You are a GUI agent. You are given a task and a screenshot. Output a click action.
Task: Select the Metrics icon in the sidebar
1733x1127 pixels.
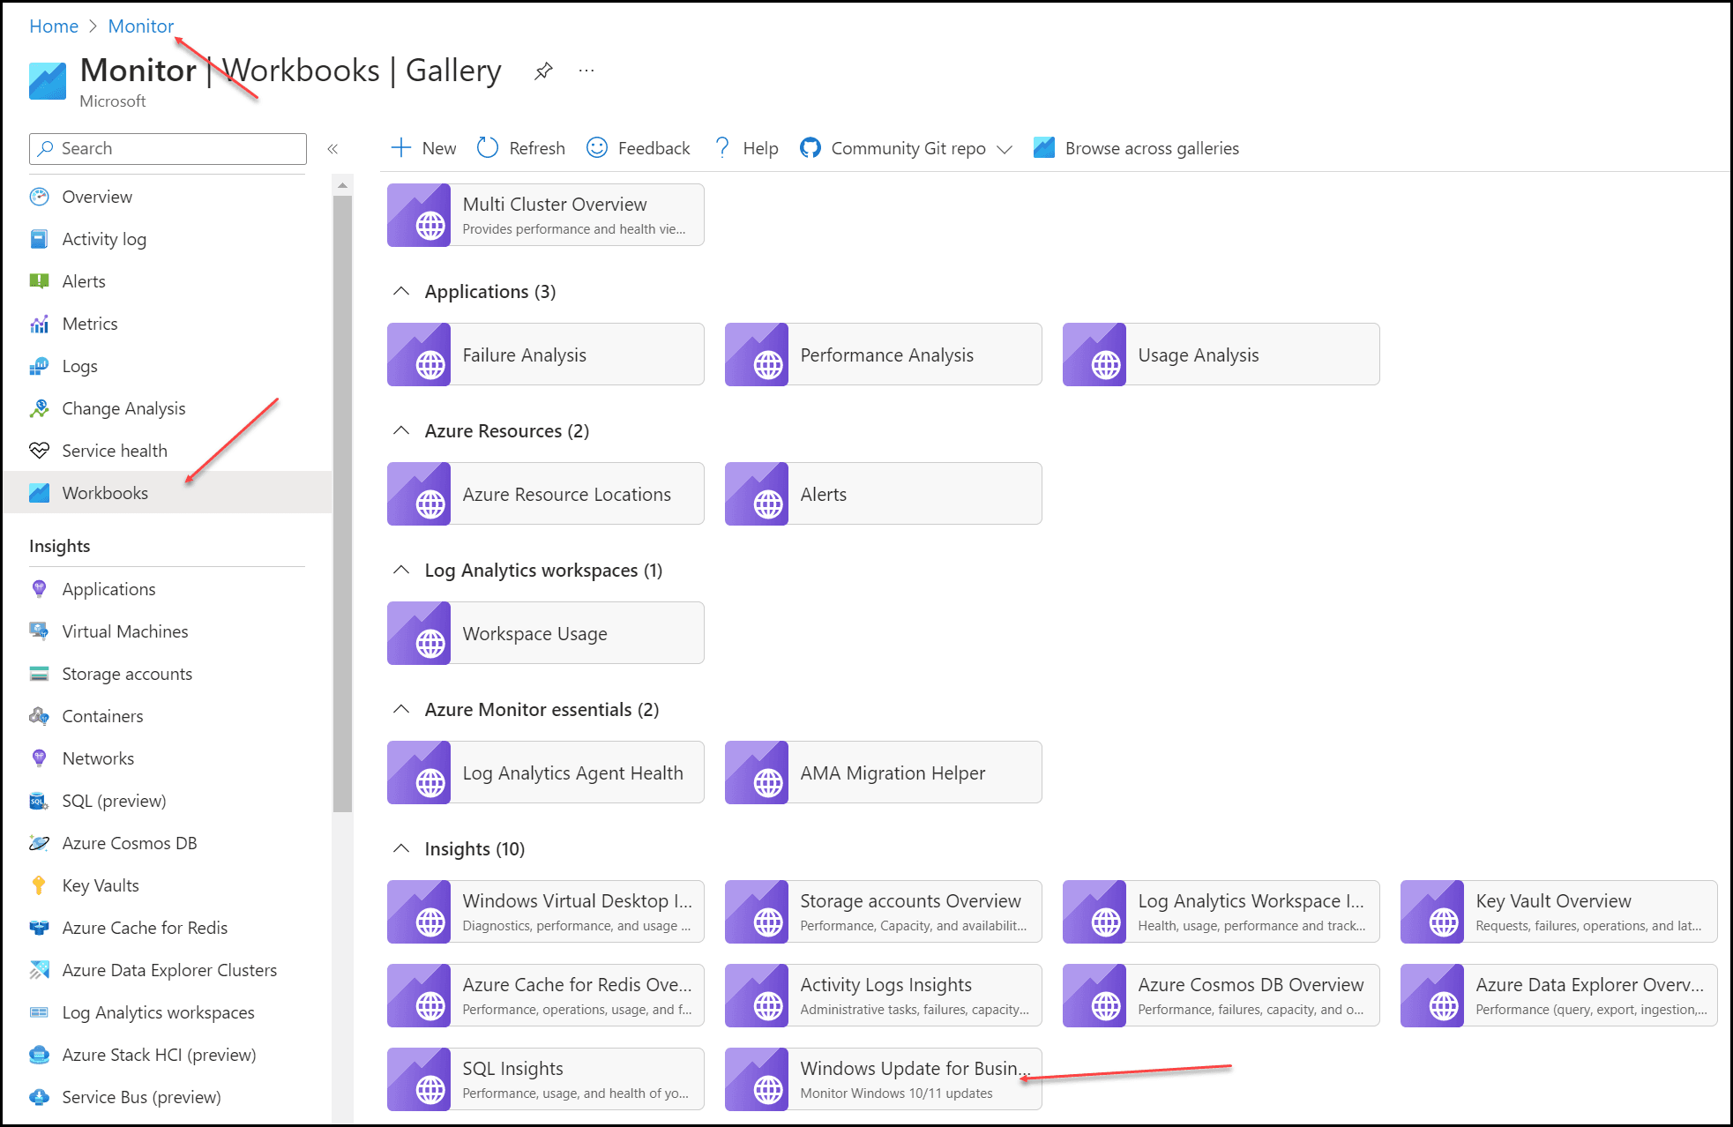pyautogui.click(x=40, y=324)
